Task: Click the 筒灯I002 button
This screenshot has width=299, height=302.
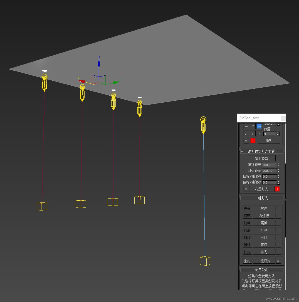Action: (x=262, y=158)
